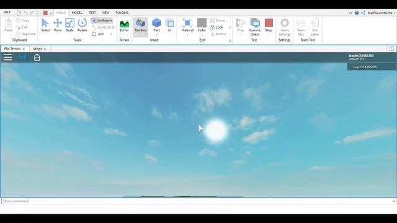
Task: Click Copy in the Clipboard group
Action: pos(23,20)
